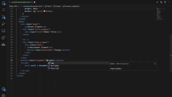
Task: Click body in the breadcrumb
Action: 58,6
